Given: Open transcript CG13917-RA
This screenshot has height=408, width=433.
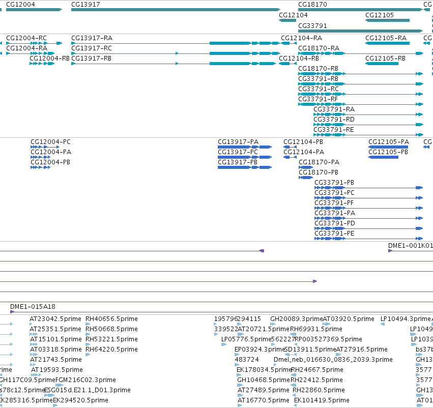Looking at the screenshot, I should point(92,38).
